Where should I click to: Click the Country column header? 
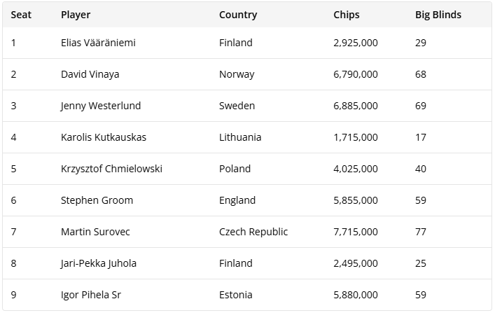(x=238, y=15)
